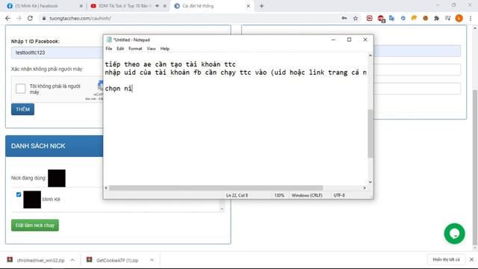Open a new browser tab
478x269 pixels.
tap(261, 6)
